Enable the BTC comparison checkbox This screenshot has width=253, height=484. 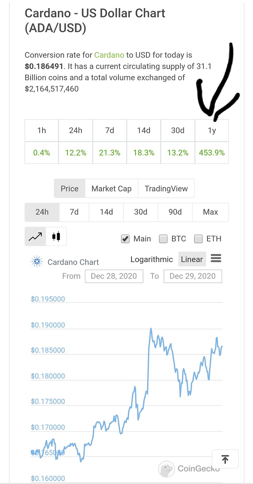point(163,239)
